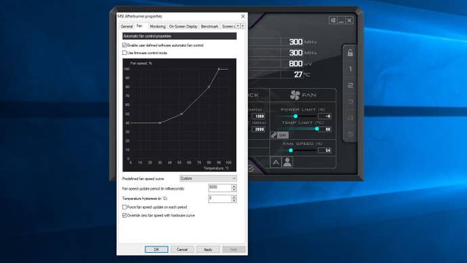467x263 pixels.
Task: Click the Temp Limit value box
Action: (x=324, y=129)
